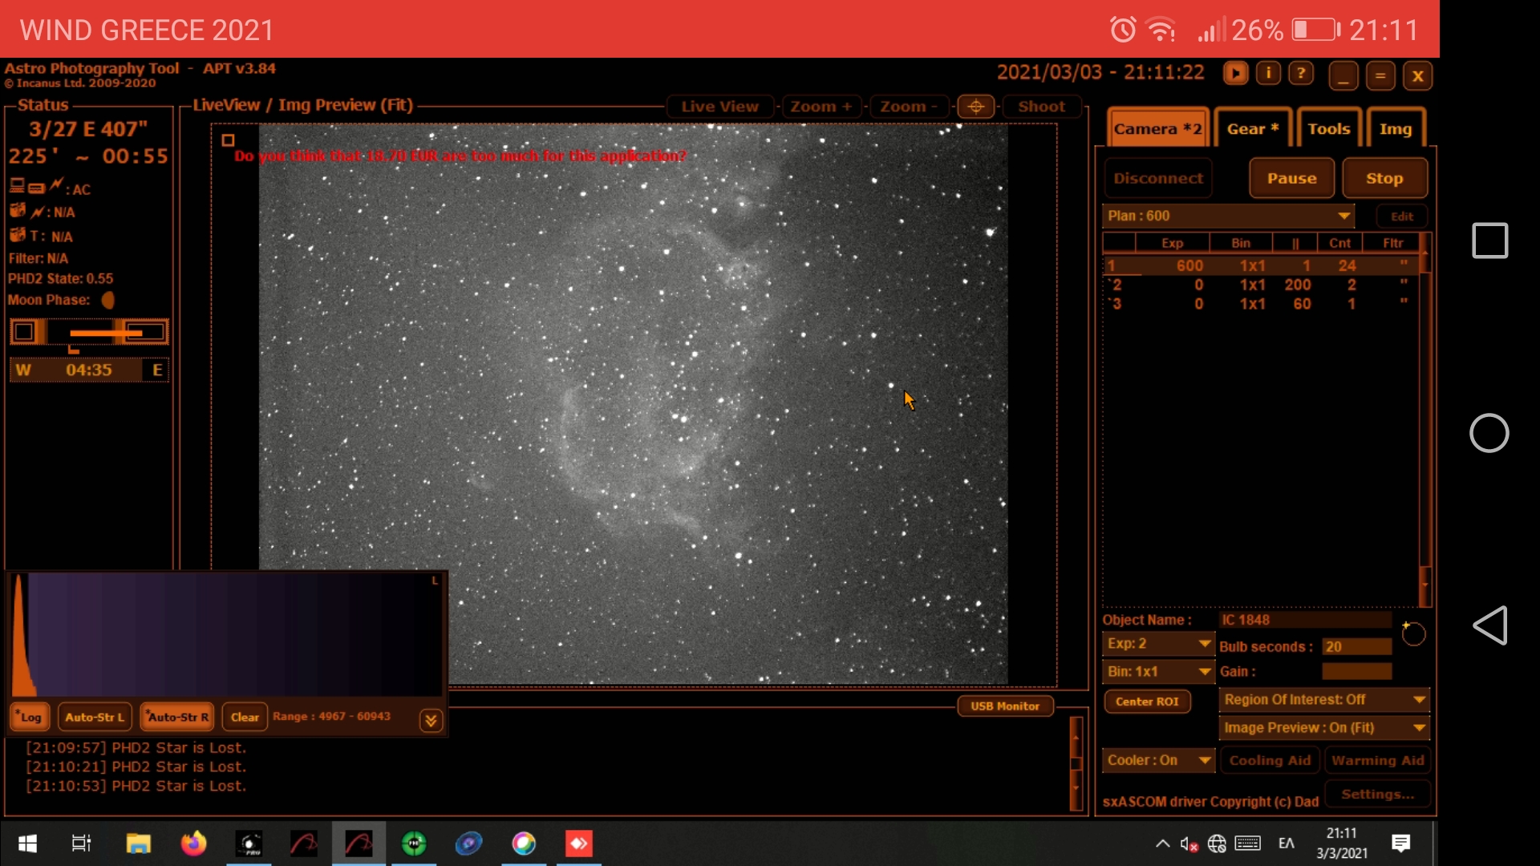Click the orange play button in the title bar

[1235, 74]
